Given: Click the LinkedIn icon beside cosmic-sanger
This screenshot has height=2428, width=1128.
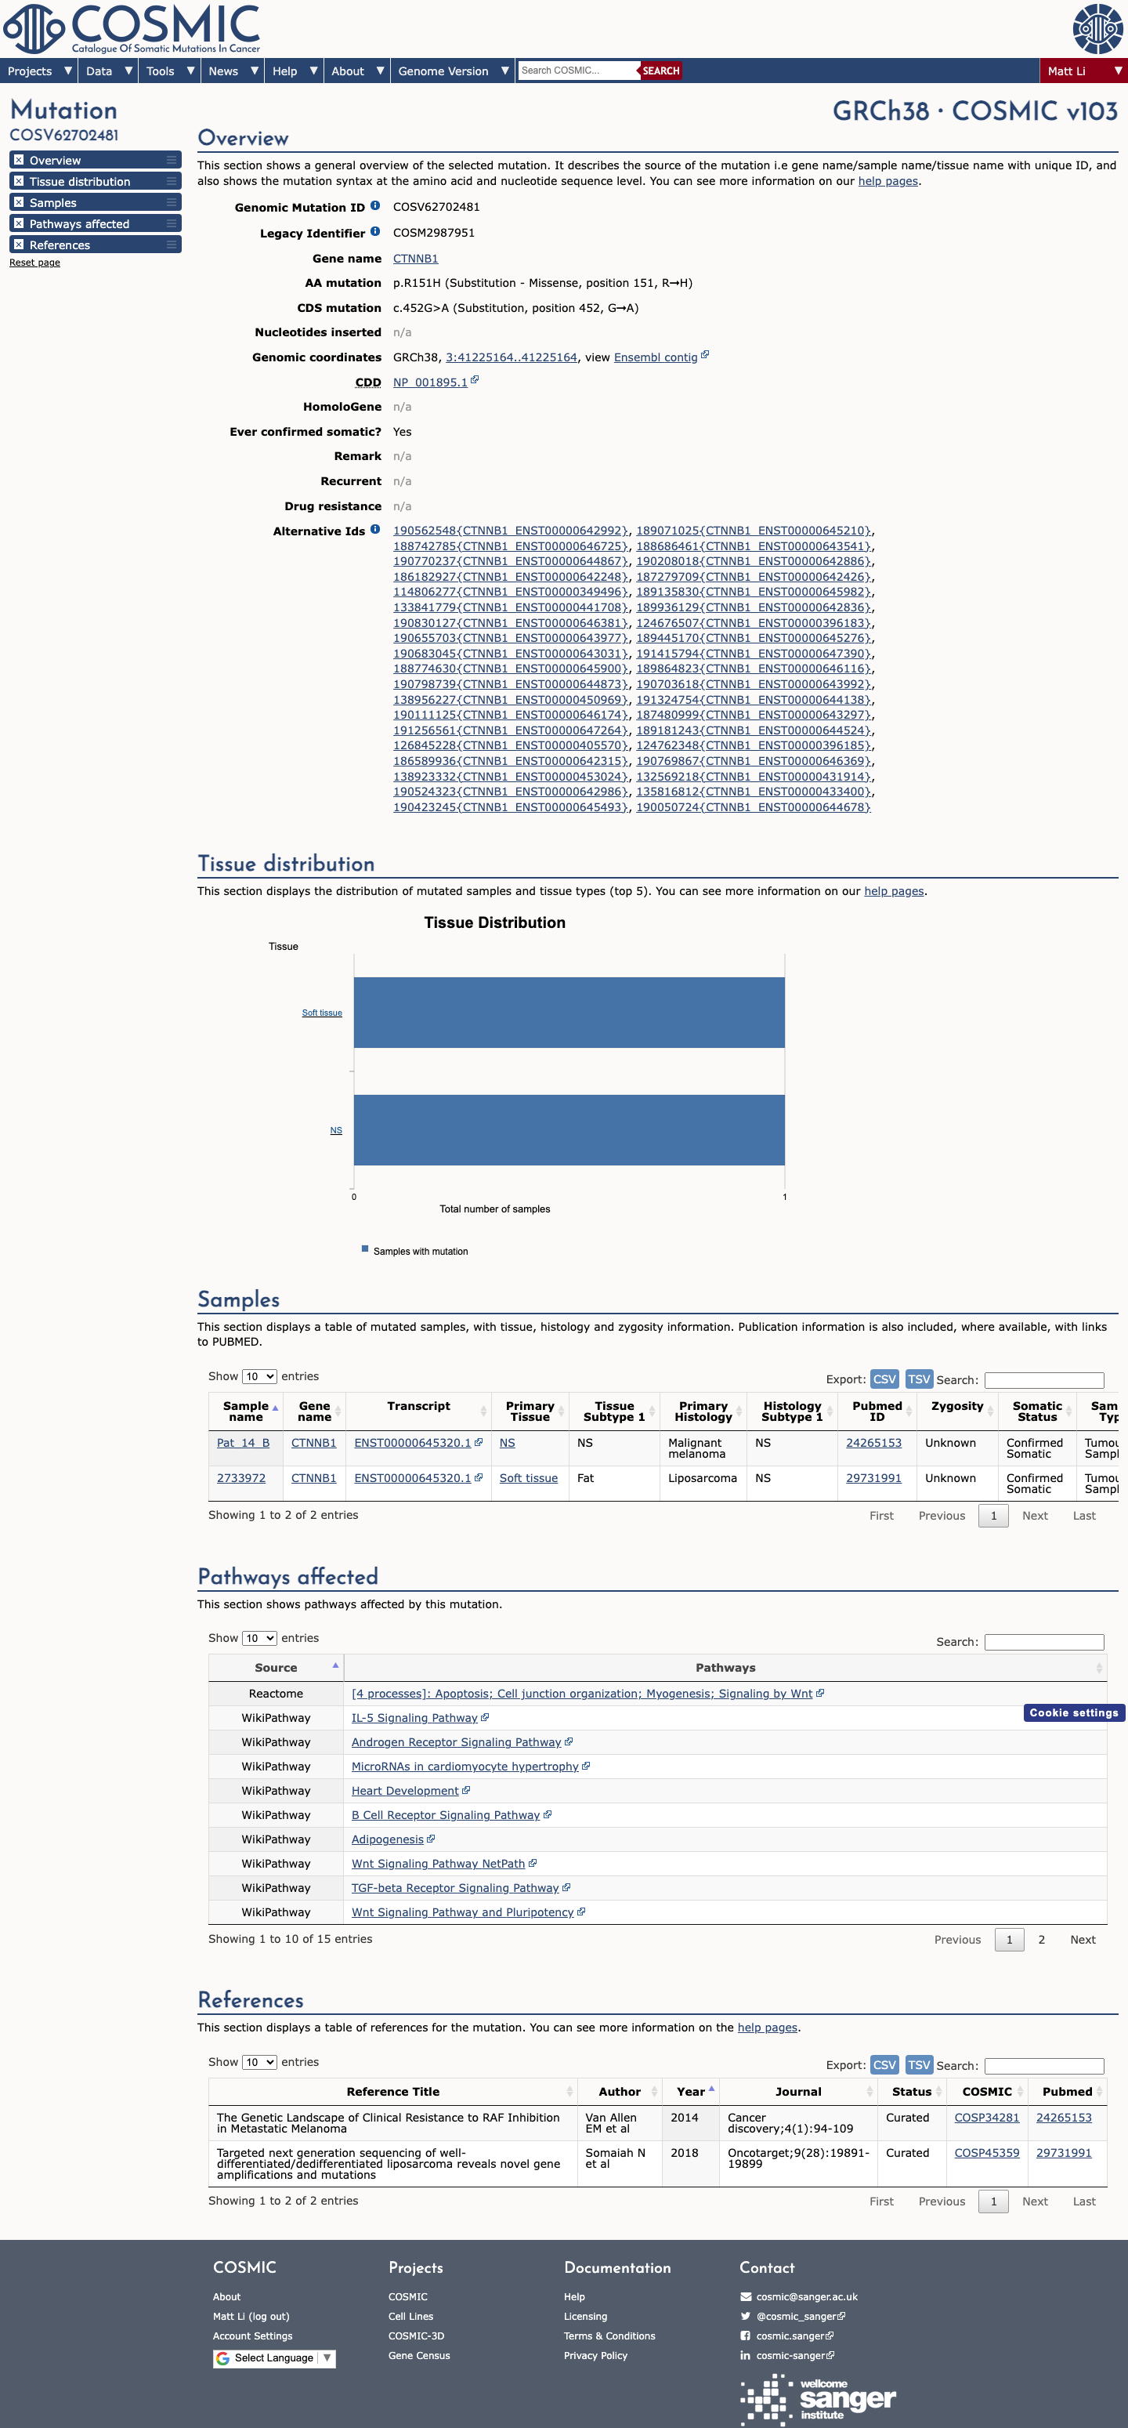Looking at the screenshot, I should click(747, 2355).
